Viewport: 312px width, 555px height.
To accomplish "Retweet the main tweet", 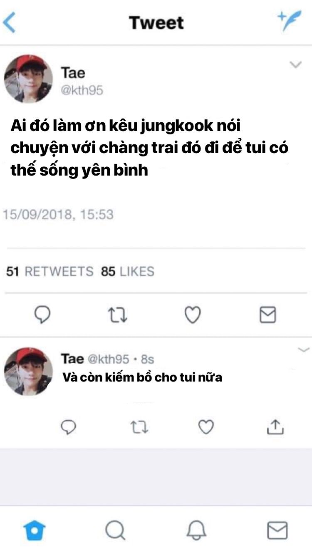I will [118, 315].
